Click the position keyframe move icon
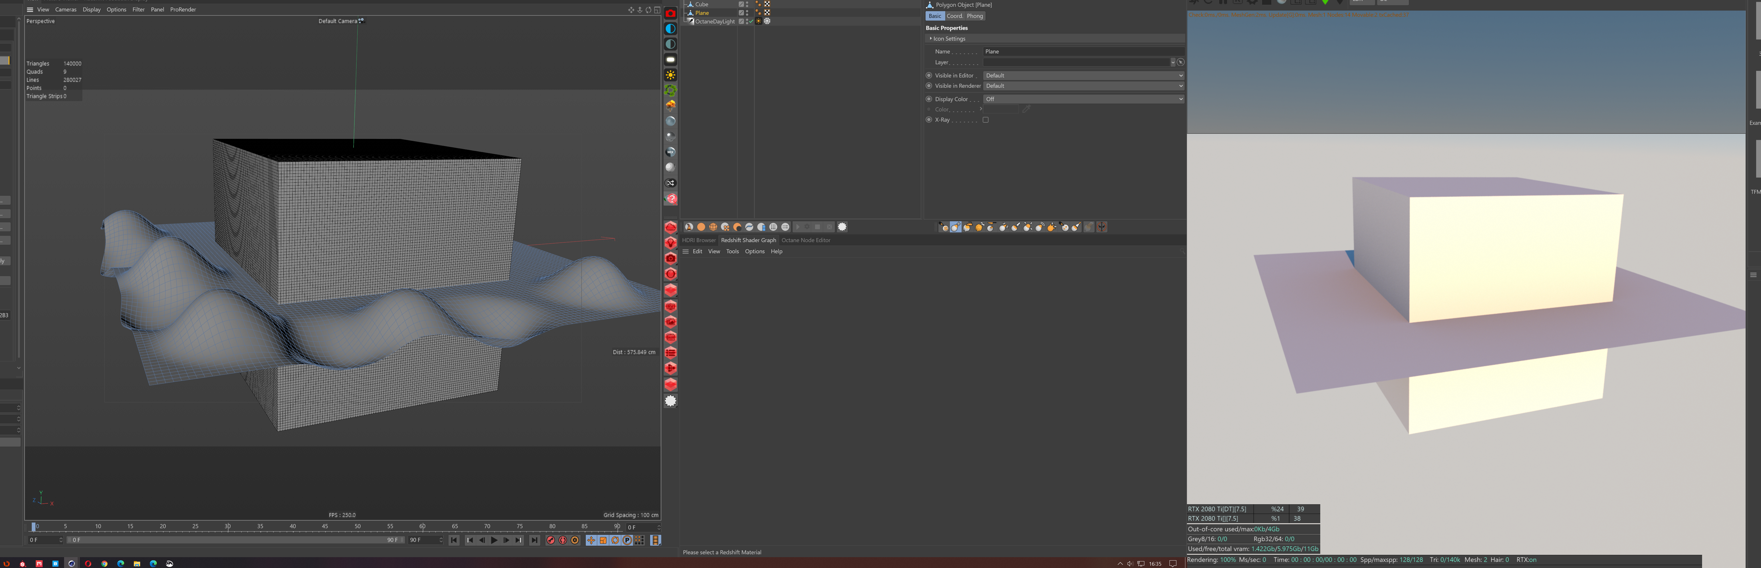Image resolution: width=1761 pixels, height=568 pixels. point(591,540)
